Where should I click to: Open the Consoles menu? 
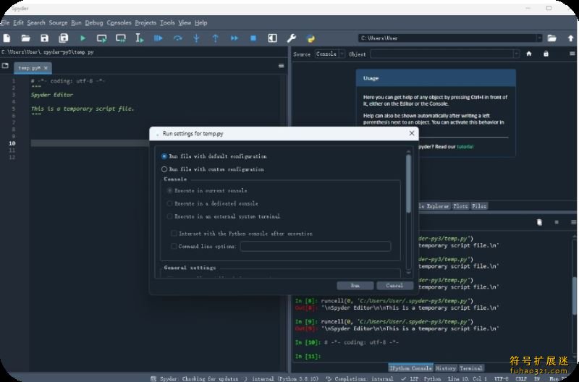click(119, 23)
